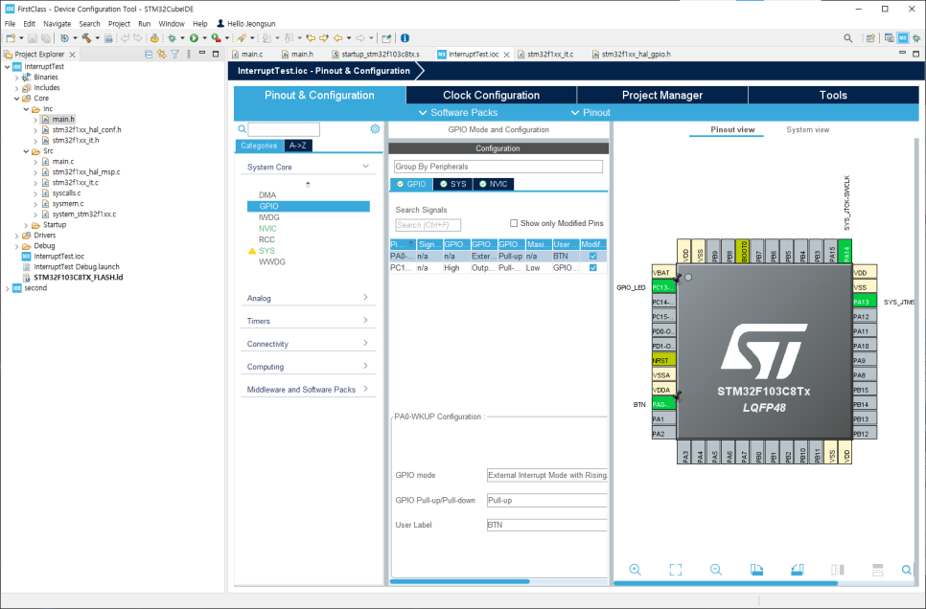The height and width of the screenshot is (609, 926).
Task: Open the Pinout dropdown menu
Action: click(590, 113)
